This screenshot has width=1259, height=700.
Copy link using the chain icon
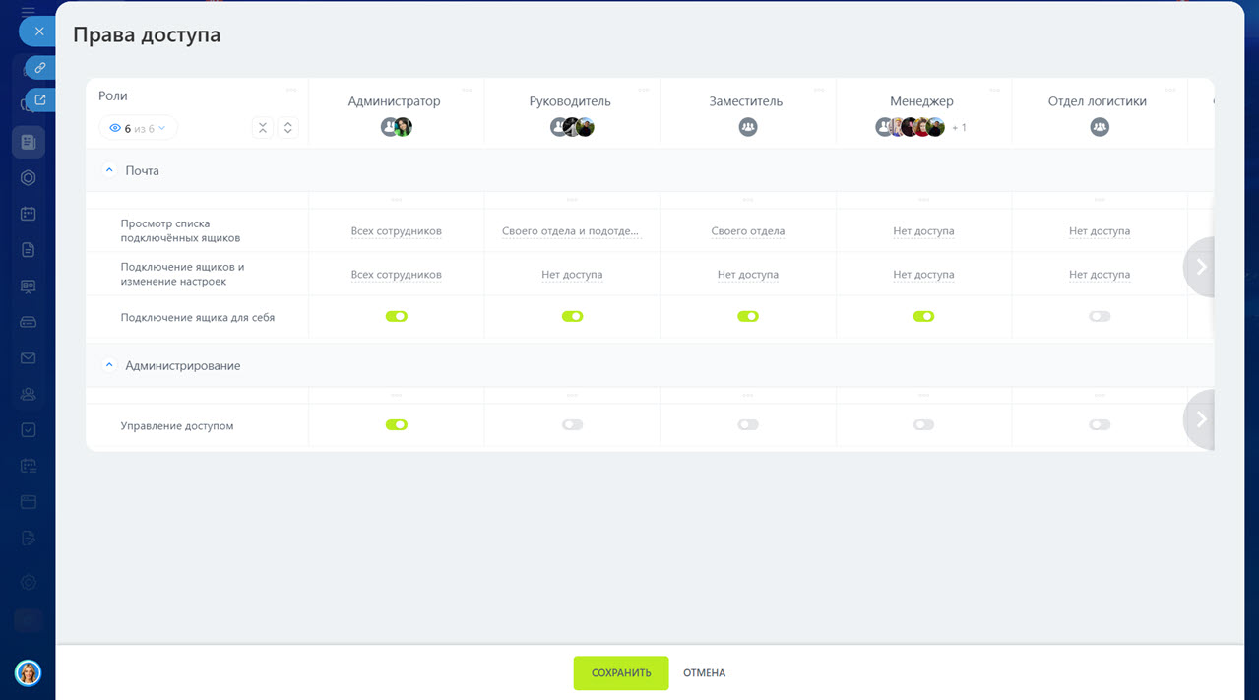[40, 68]
